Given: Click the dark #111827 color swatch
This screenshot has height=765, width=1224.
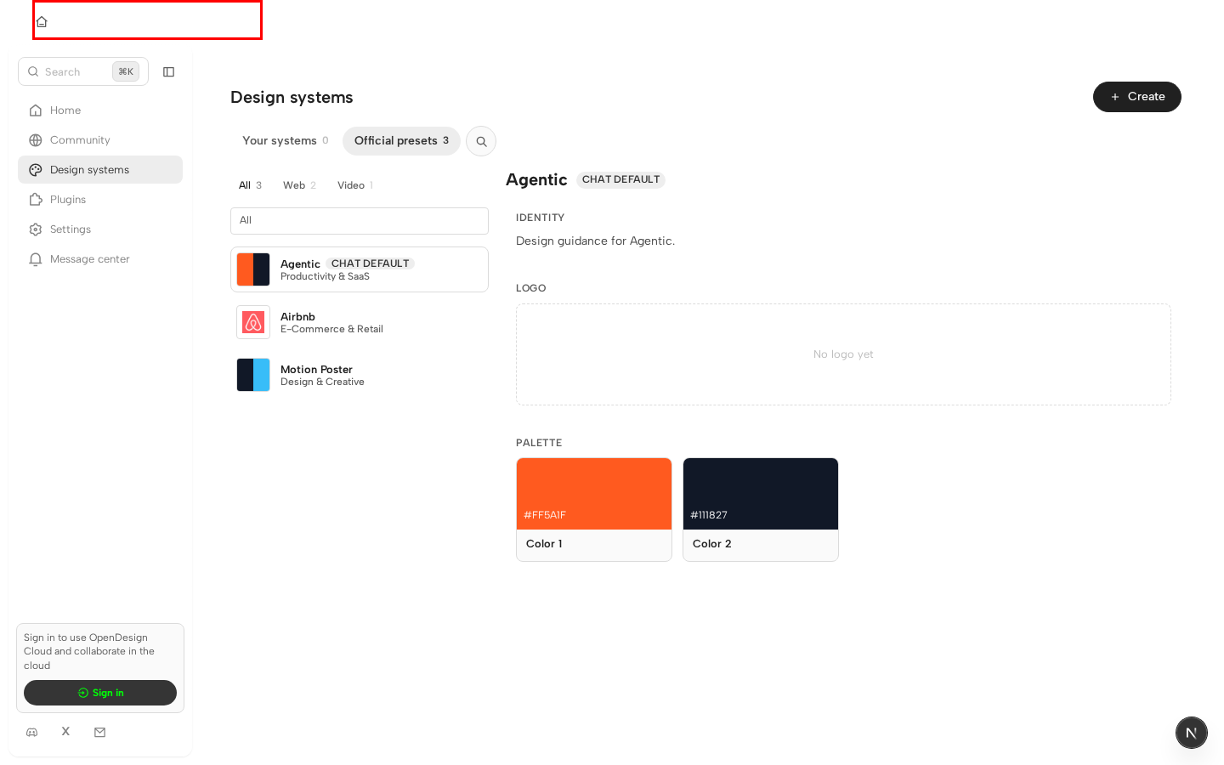Looking at the screenshot, I should 761,494.
